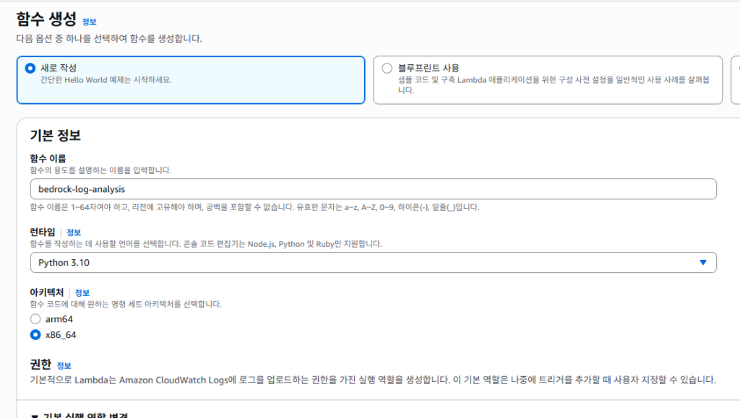The height and width of the screenshot is (418, 740).
Task: Select the 새로 작성 radio button
Action: [x=30, y=68]
